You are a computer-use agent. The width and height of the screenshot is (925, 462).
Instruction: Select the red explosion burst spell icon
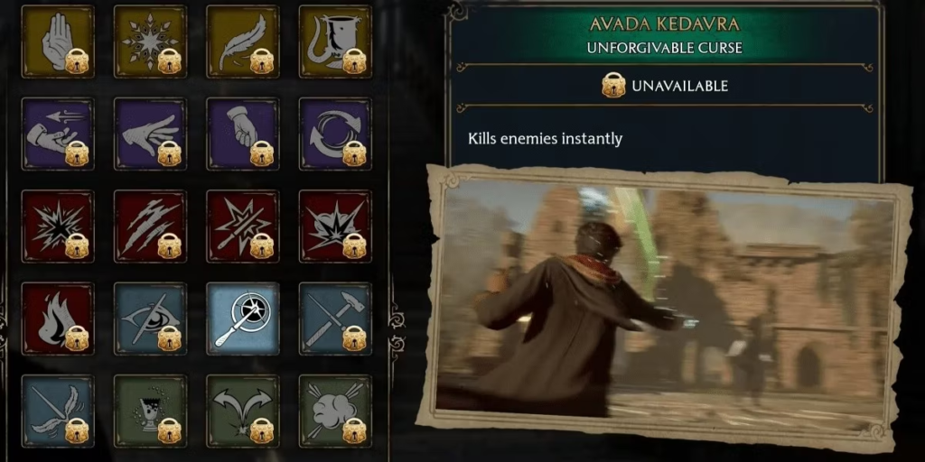point(57,226)
